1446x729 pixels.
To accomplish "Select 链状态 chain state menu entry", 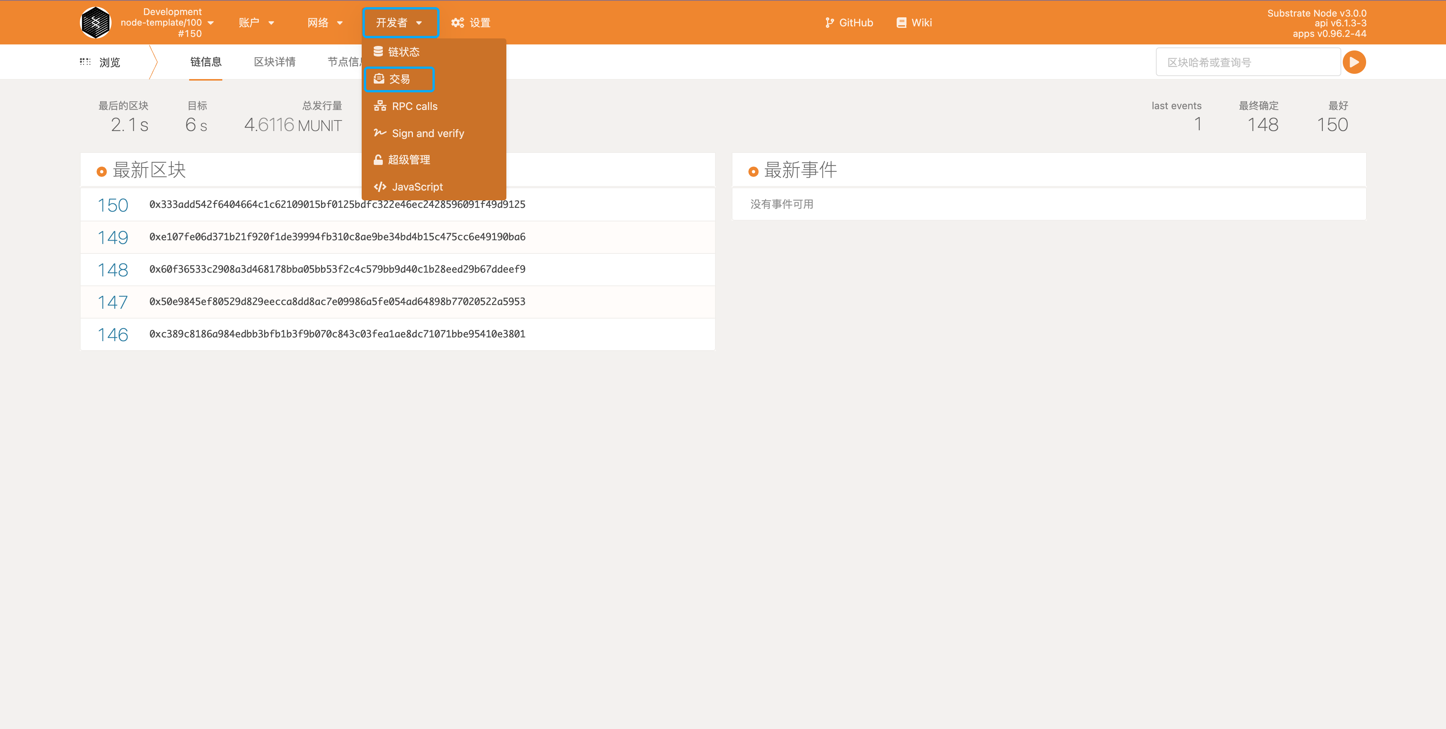I will [434, 52].
